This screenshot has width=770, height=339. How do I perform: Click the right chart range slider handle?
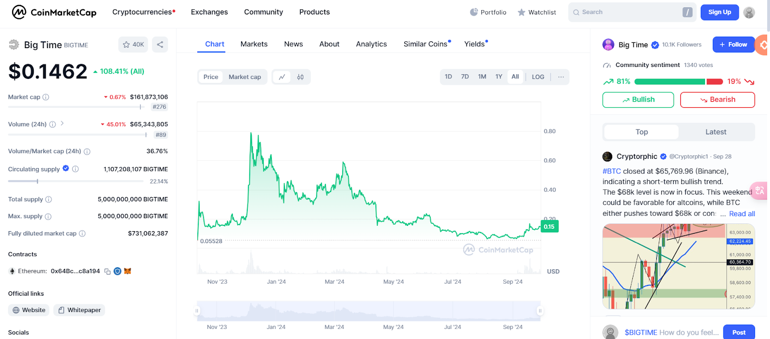pyautogui.click(x=540, y=311)
